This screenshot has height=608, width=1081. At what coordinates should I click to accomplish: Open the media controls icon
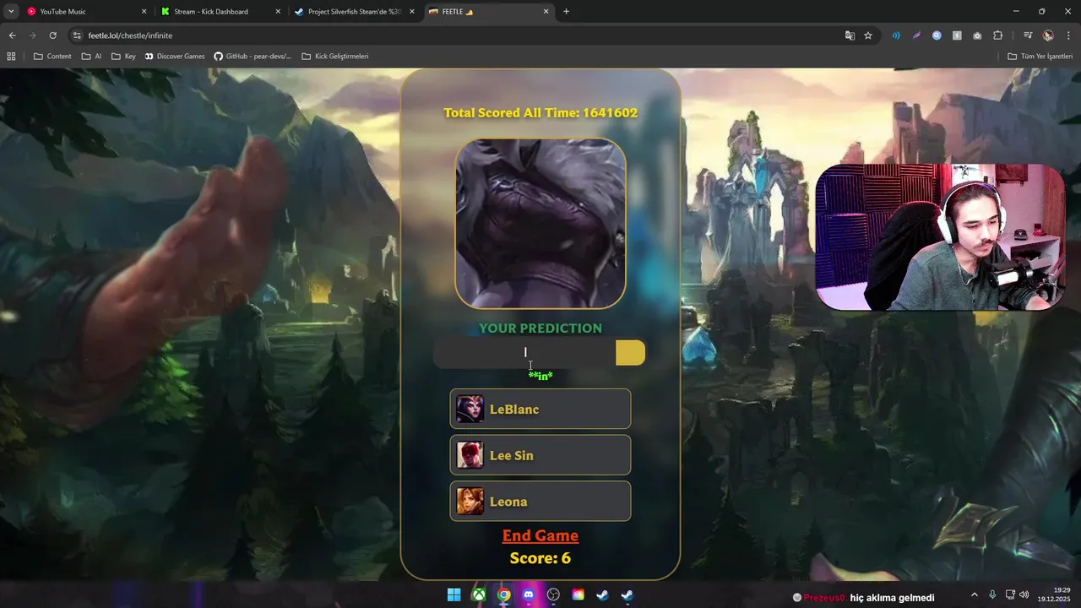pos(1028,35)
